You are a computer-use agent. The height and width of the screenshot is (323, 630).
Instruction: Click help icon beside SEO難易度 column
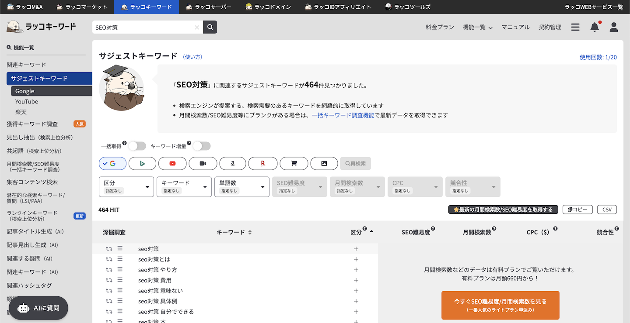tap(433, 229)
